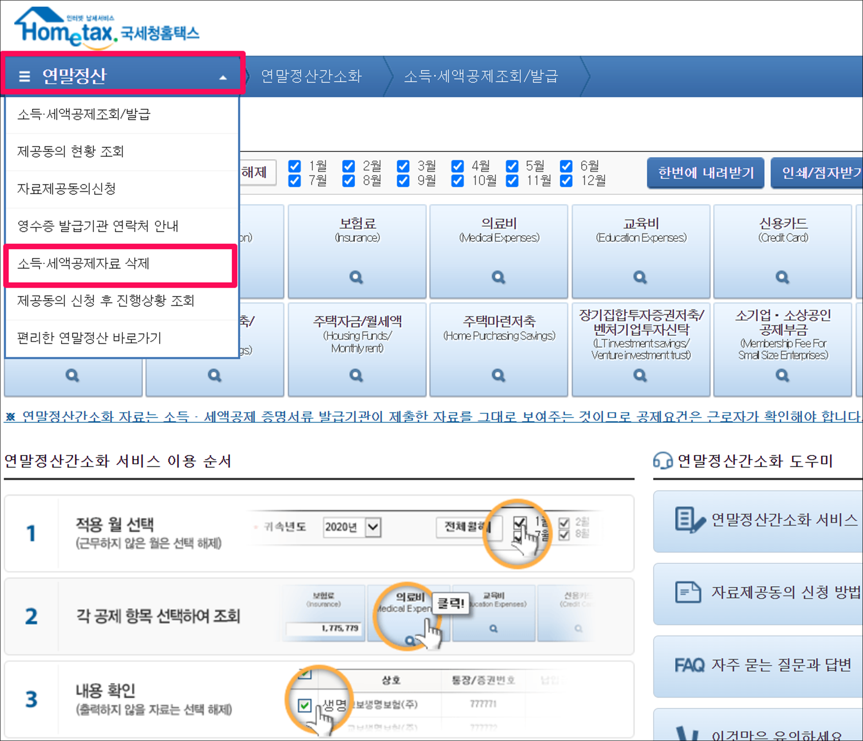Select 소득·세액공제자료 삭제 menu item

[84, 264]
